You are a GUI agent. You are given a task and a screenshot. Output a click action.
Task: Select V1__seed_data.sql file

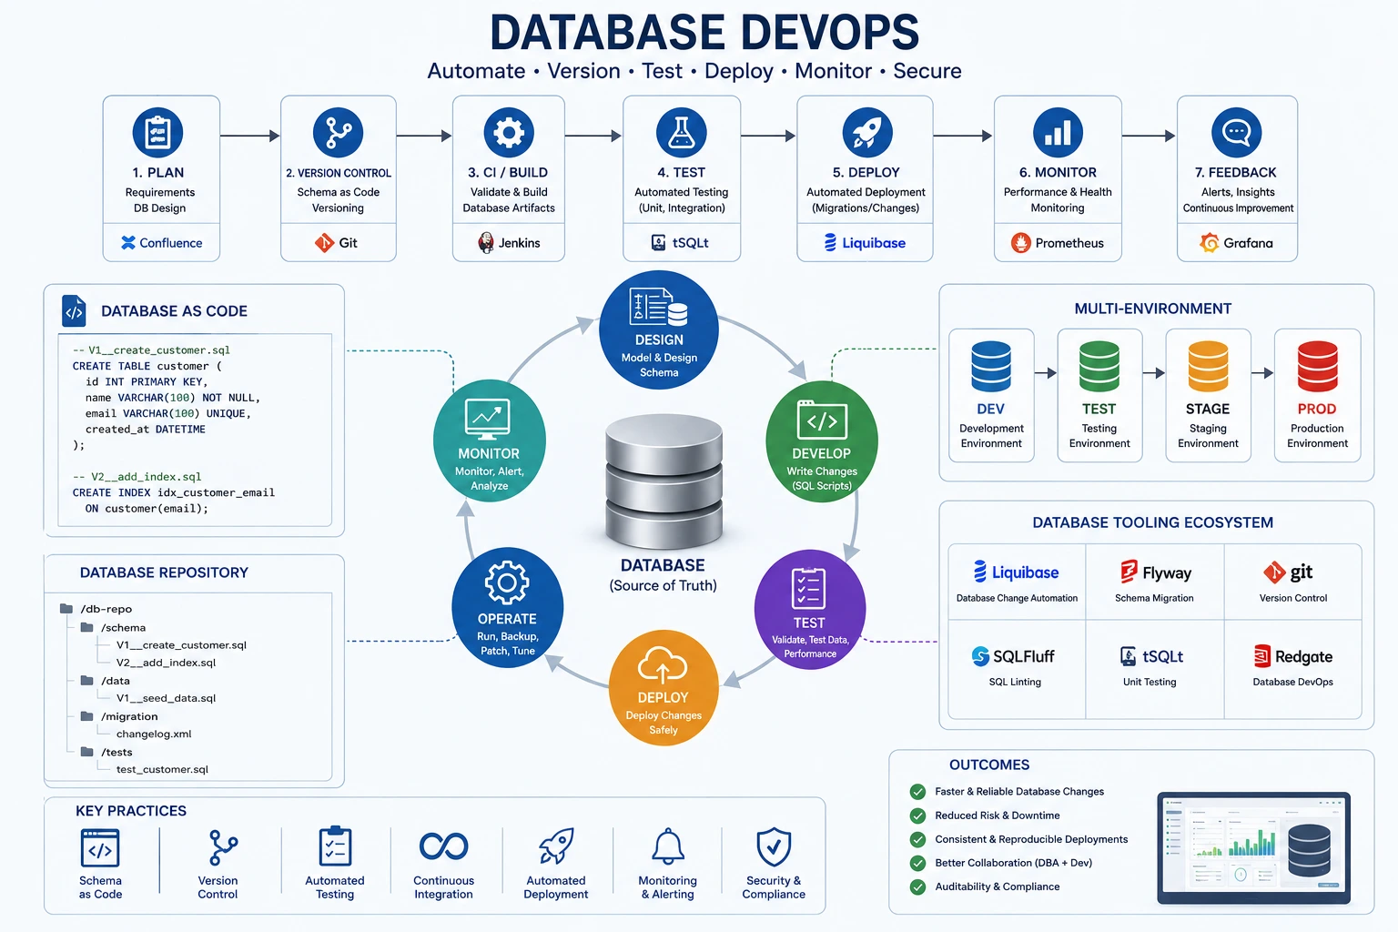click(166, 698)
